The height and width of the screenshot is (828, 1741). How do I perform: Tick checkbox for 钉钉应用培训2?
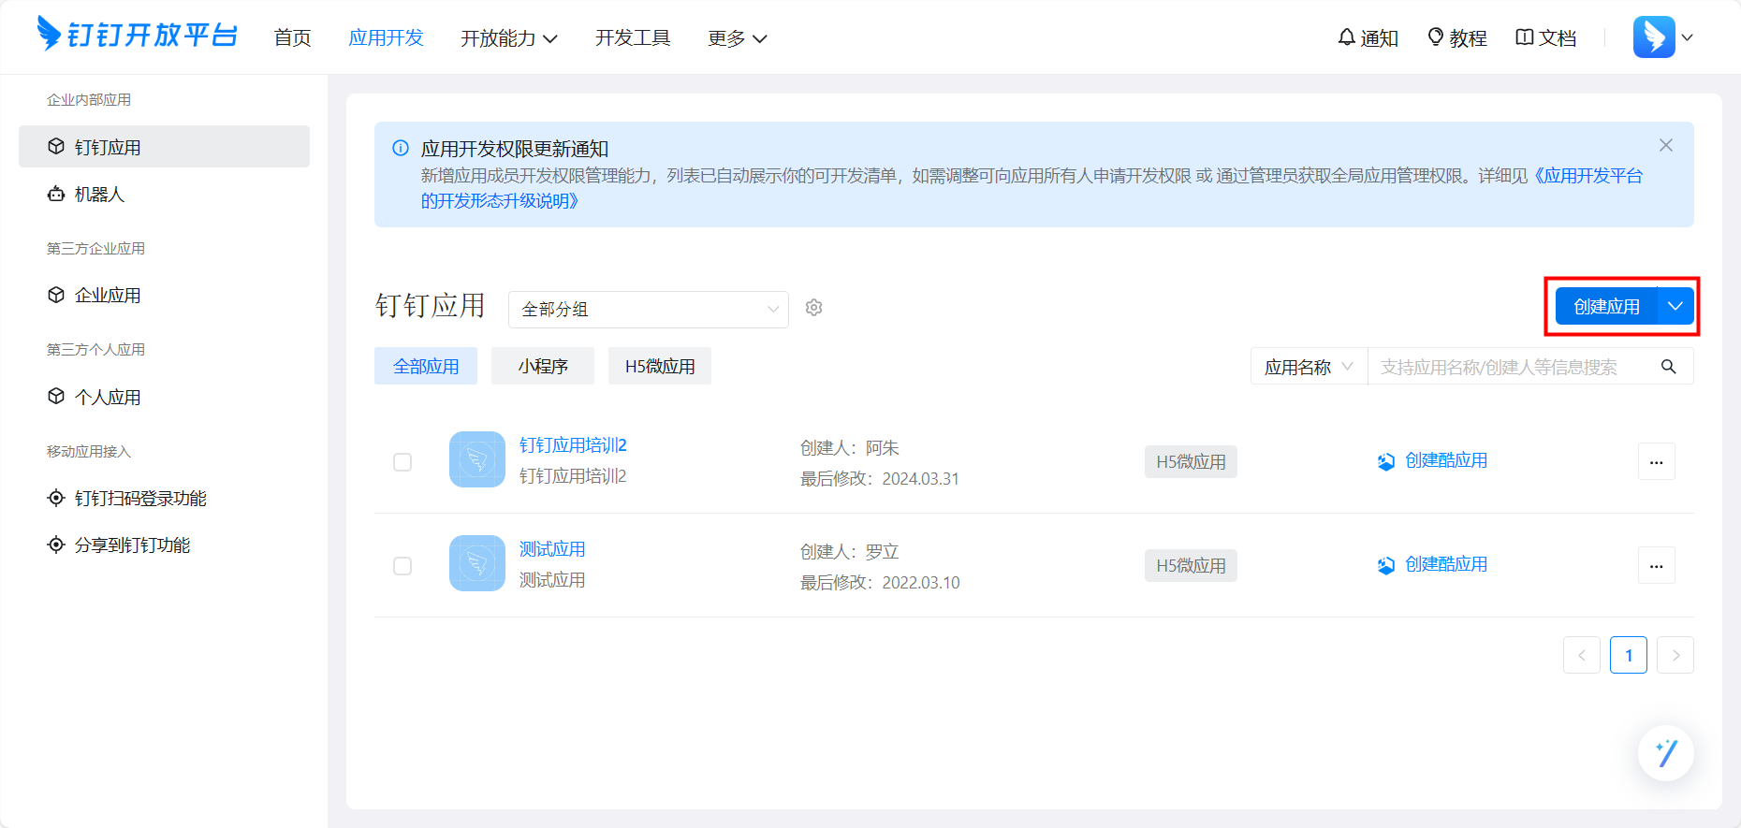pos(402,462)
